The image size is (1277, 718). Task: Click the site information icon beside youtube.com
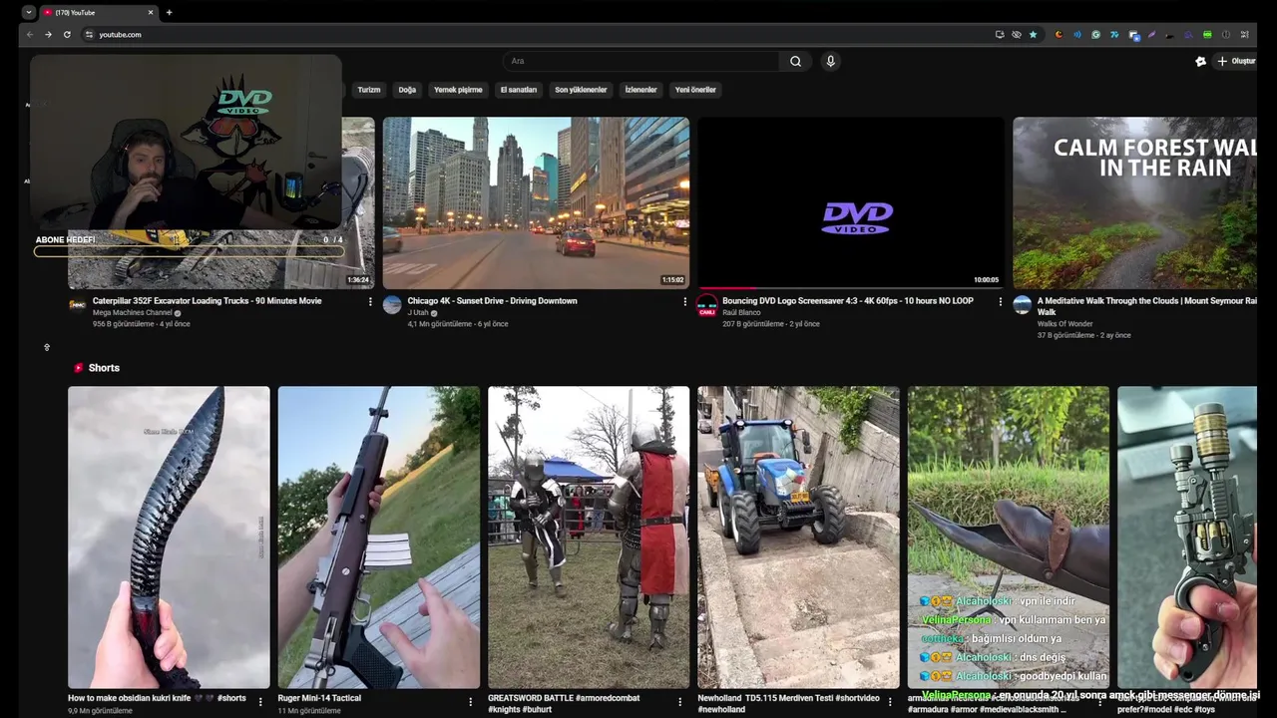(x=89, y=34)
